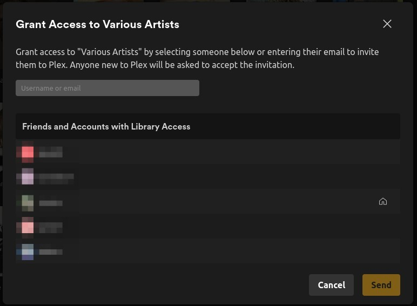
Task: Click the Friends and Accounts with Library Access header
Action: 106,126
